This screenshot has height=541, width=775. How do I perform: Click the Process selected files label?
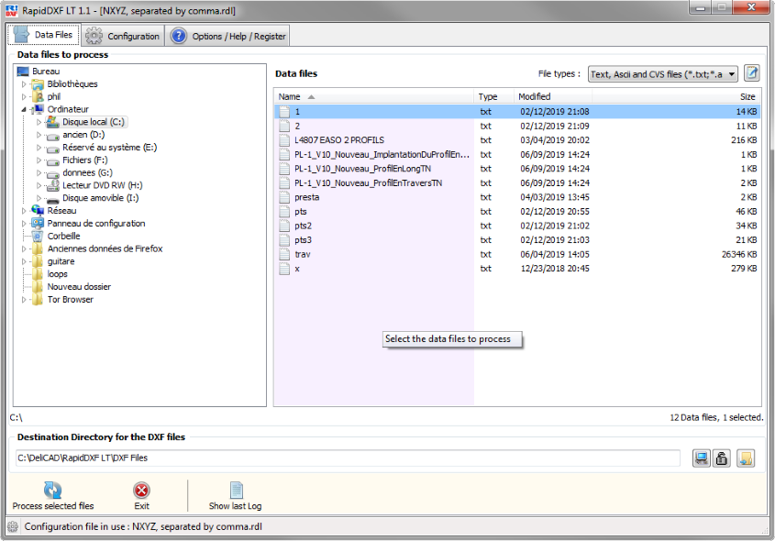[53, 506]
